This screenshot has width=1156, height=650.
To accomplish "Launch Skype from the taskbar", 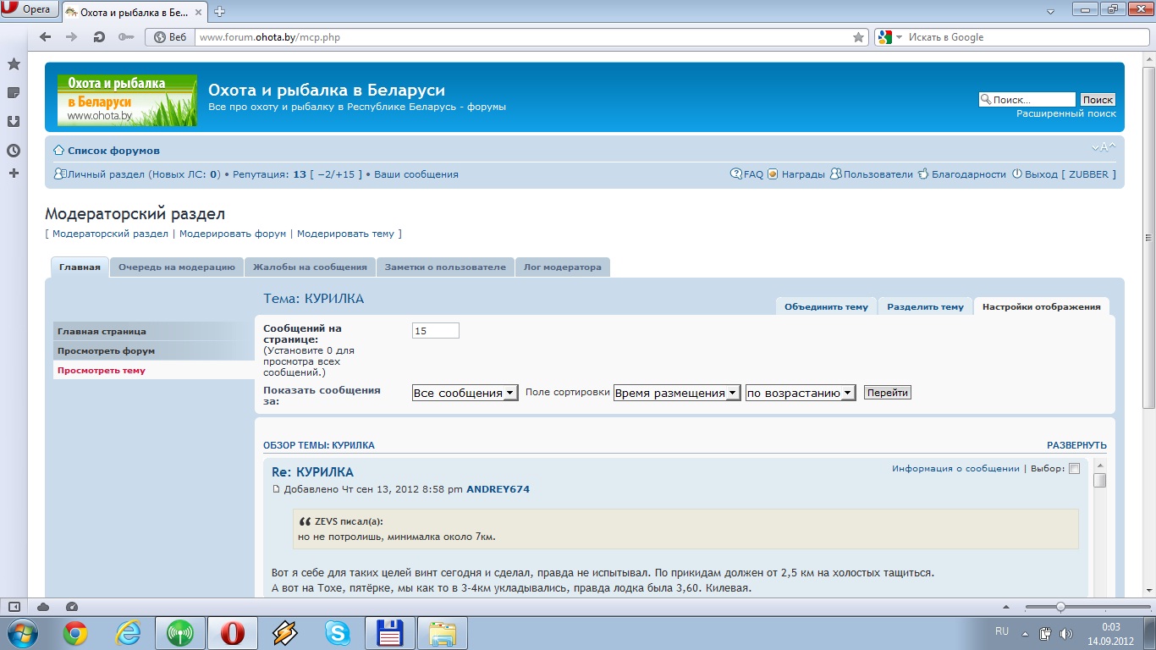I will (x=337, y=633).
